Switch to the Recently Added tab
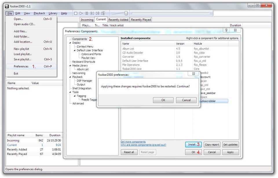 pos(118,20)
